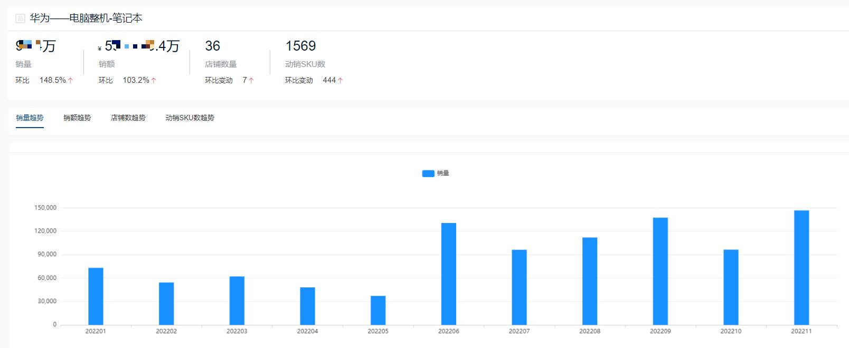Switch to the 销量趋势 tab
This screenshot has width=849, height=348.
pyautogui.click(x=30, y=118)
